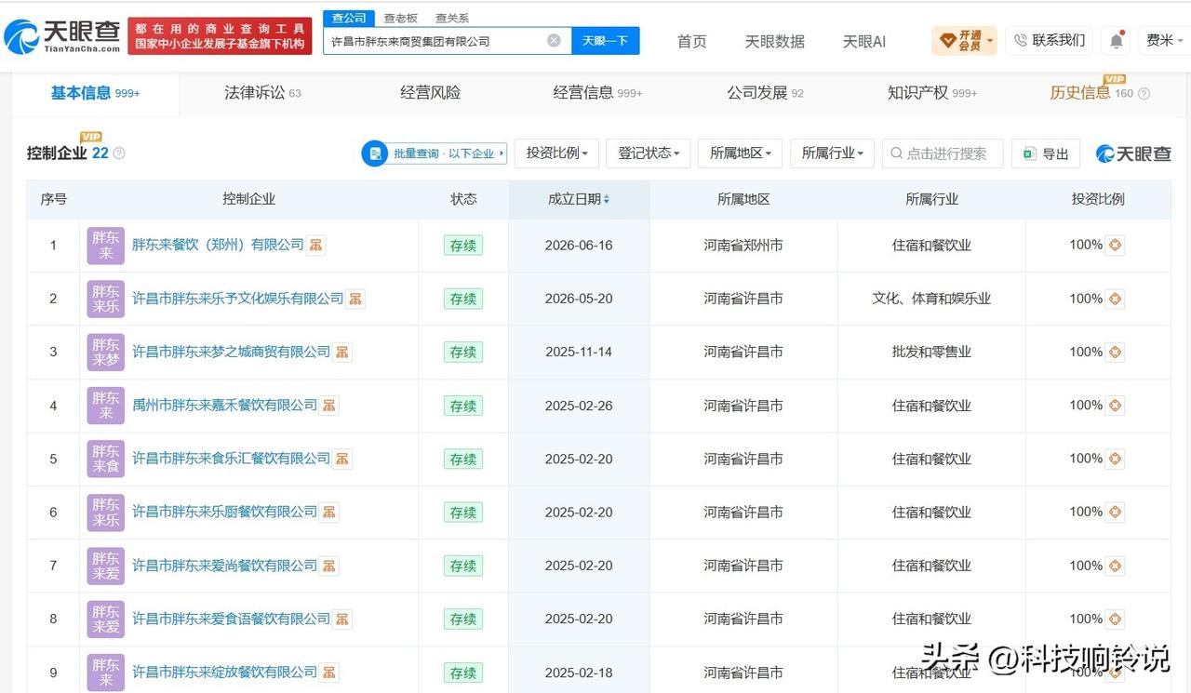Click the 文化、体育和娱乐业 industry cell

(x=931, y=299)
